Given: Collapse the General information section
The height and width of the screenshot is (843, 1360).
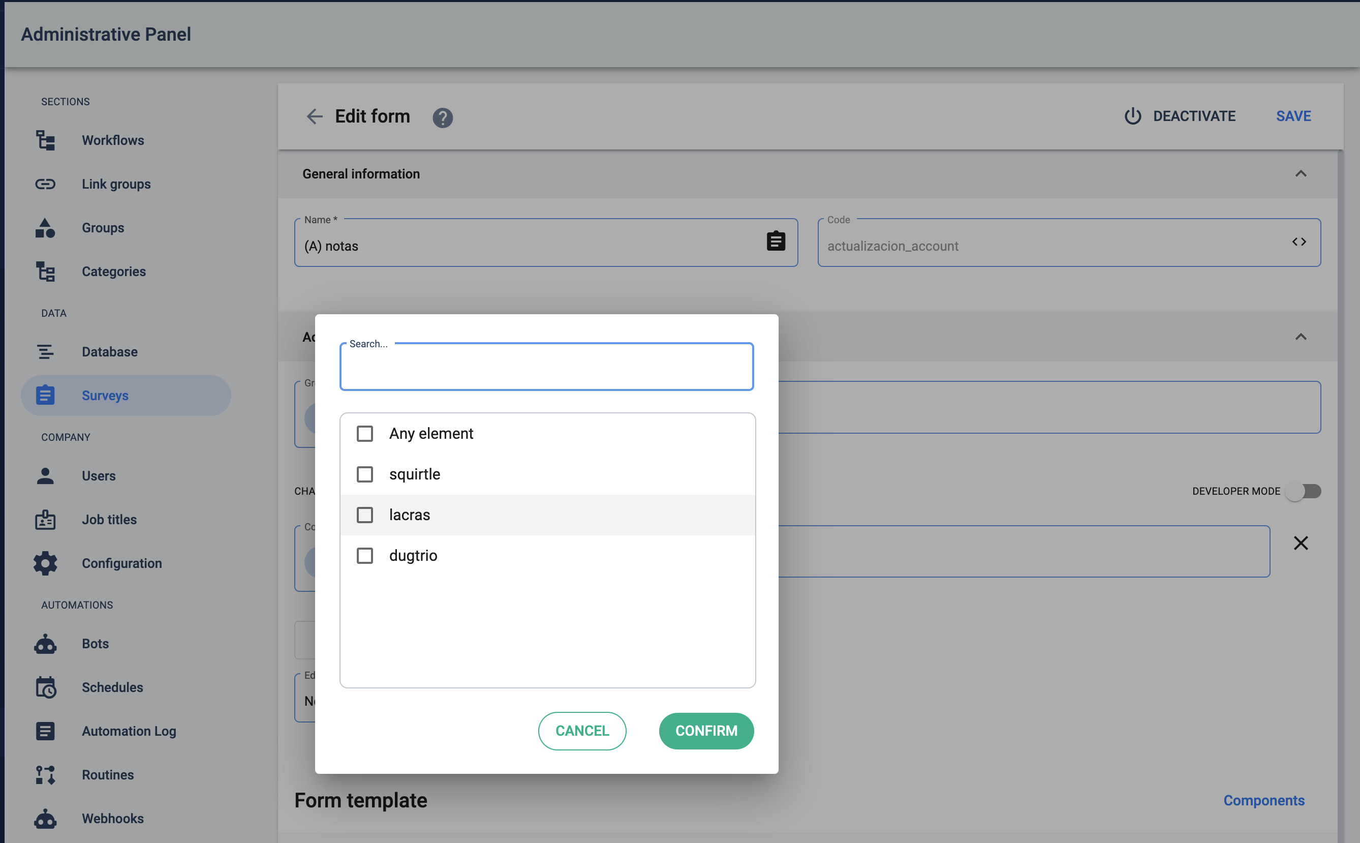Looking at the screenshot, I should tap(1301, 174).
